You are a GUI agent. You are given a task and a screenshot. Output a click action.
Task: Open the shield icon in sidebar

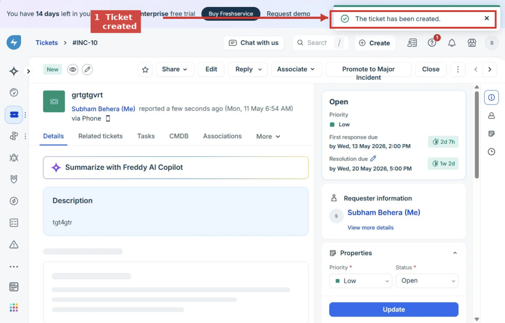(x=14, y=179)
